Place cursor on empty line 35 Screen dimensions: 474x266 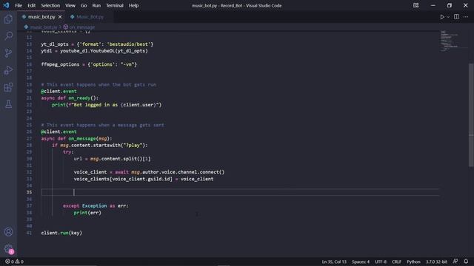click(x=240, y=192)
